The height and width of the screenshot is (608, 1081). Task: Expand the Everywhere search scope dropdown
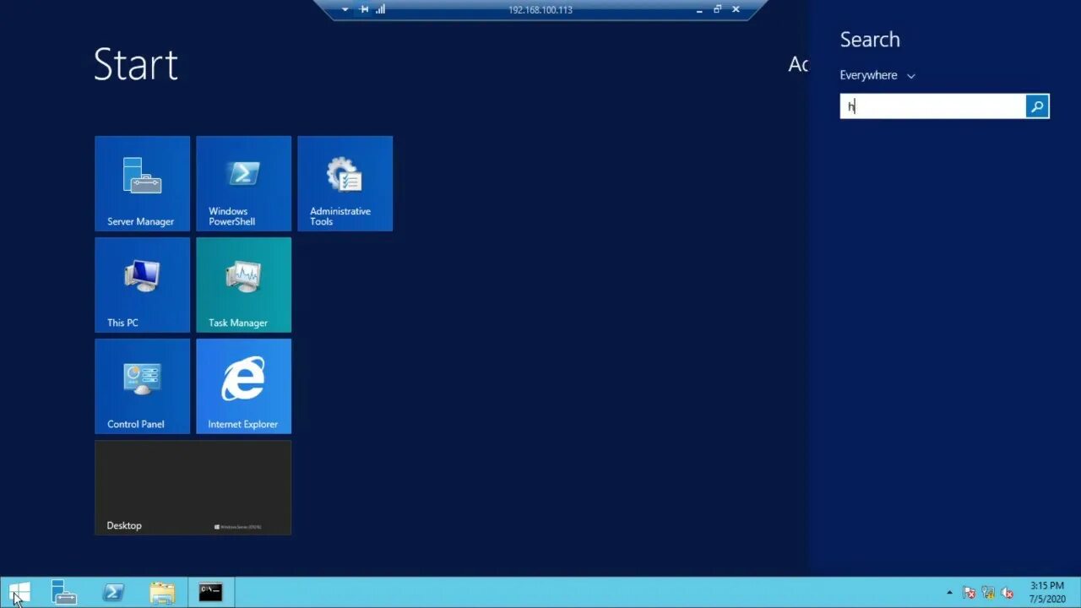click(x=877, y=75)
